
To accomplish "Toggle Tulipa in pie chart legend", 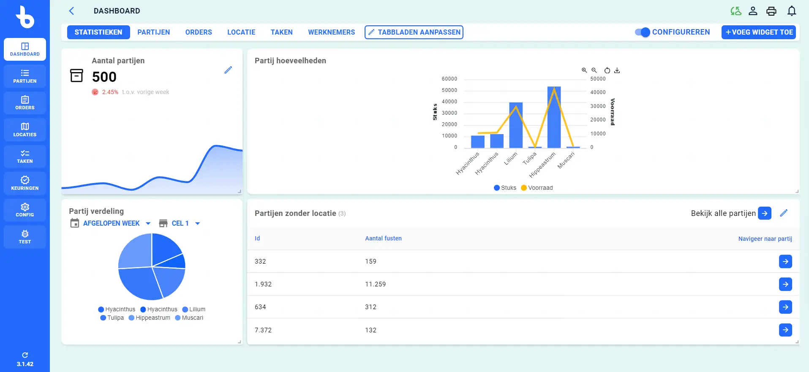I will 112,318.
